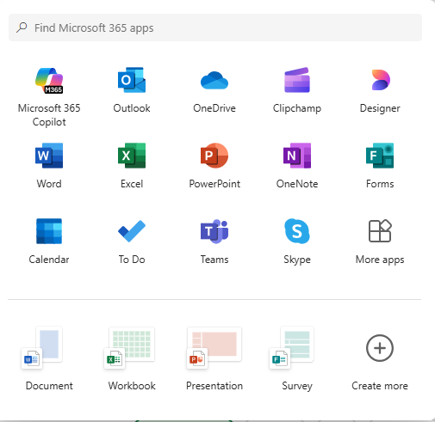This screenshot has width=435, height=422.
Task: Click the Create more plus button
Action: coord(380,348)
